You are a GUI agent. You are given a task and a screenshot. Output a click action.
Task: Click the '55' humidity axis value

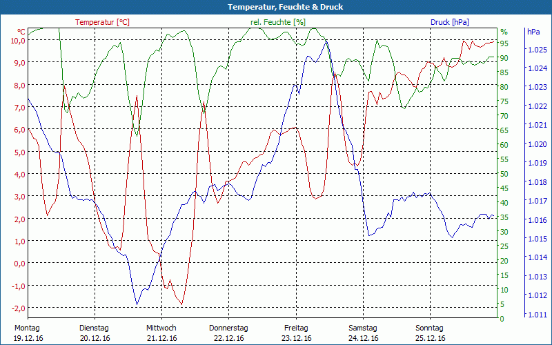[x=504, y=159]
